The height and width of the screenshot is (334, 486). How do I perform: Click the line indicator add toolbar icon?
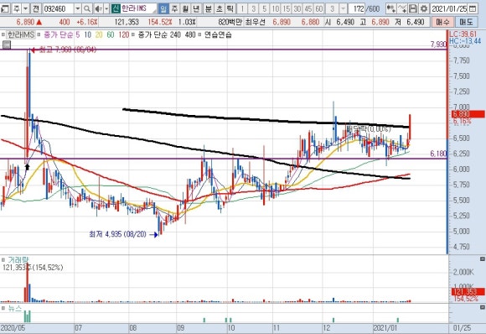coord(402,8)
